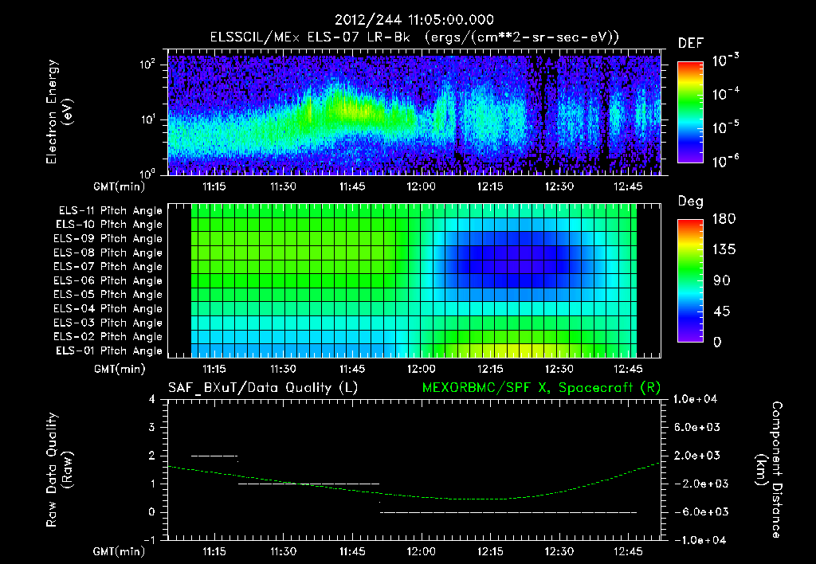
Task: Click the 45 label on Deg scale
Action: [722, 311]
